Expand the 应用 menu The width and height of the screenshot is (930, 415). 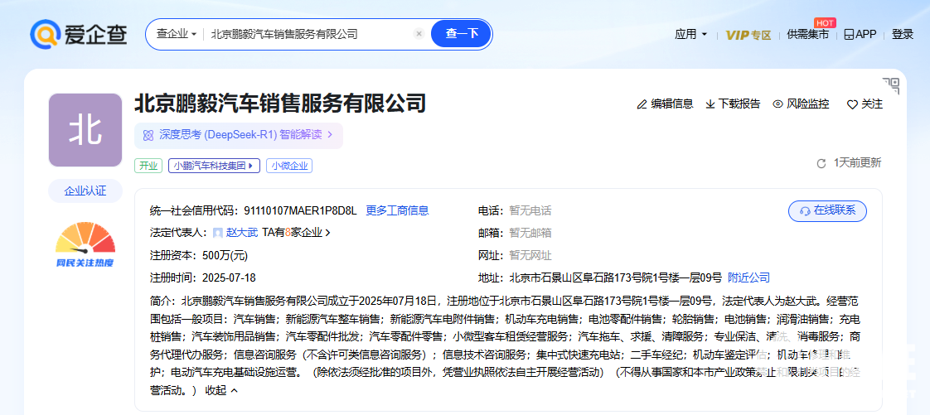point(690,34)
